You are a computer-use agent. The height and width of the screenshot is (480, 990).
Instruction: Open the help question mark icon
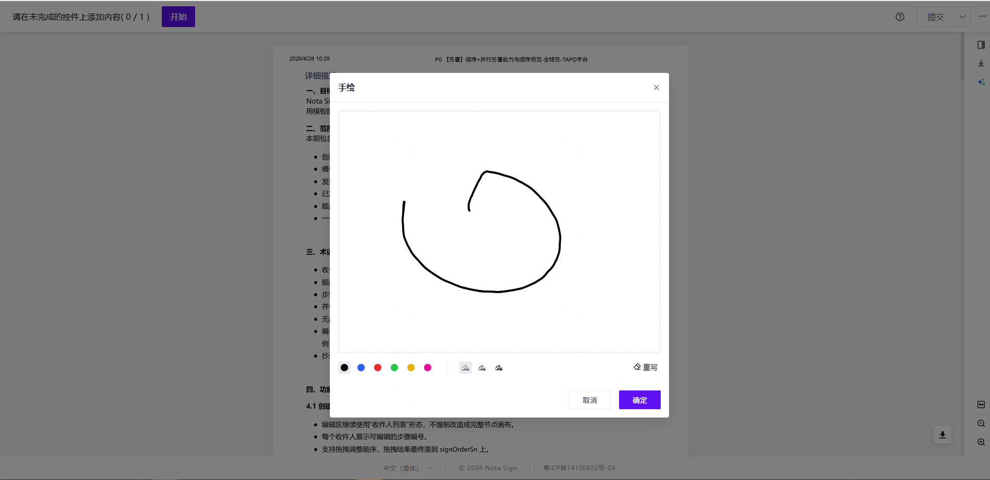[x=900, y=17]
